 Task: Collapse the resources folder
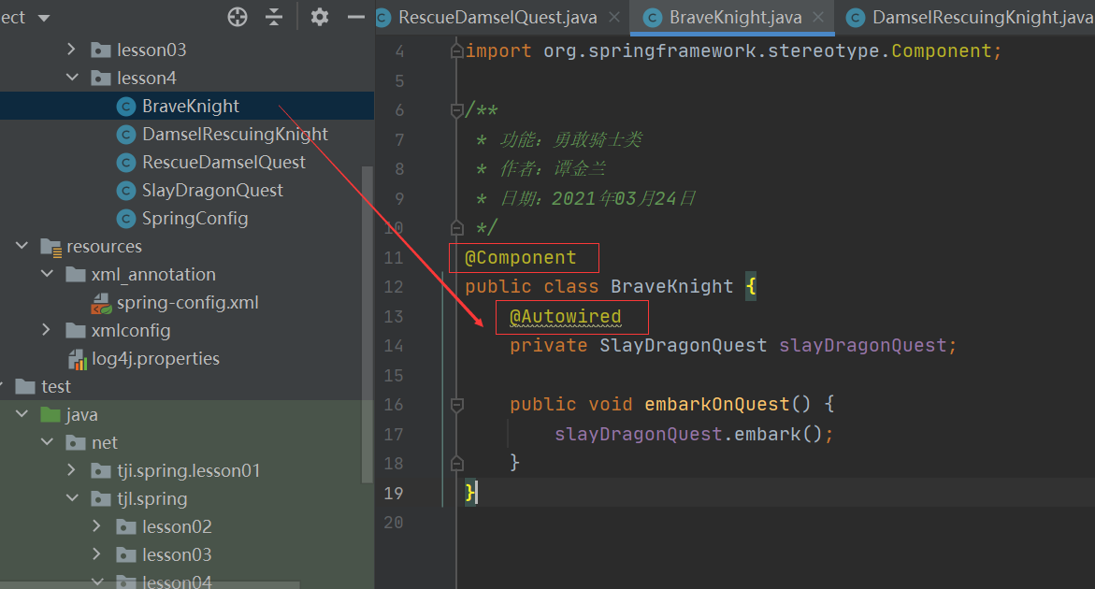pyautogui.click(x=22, y=246)
